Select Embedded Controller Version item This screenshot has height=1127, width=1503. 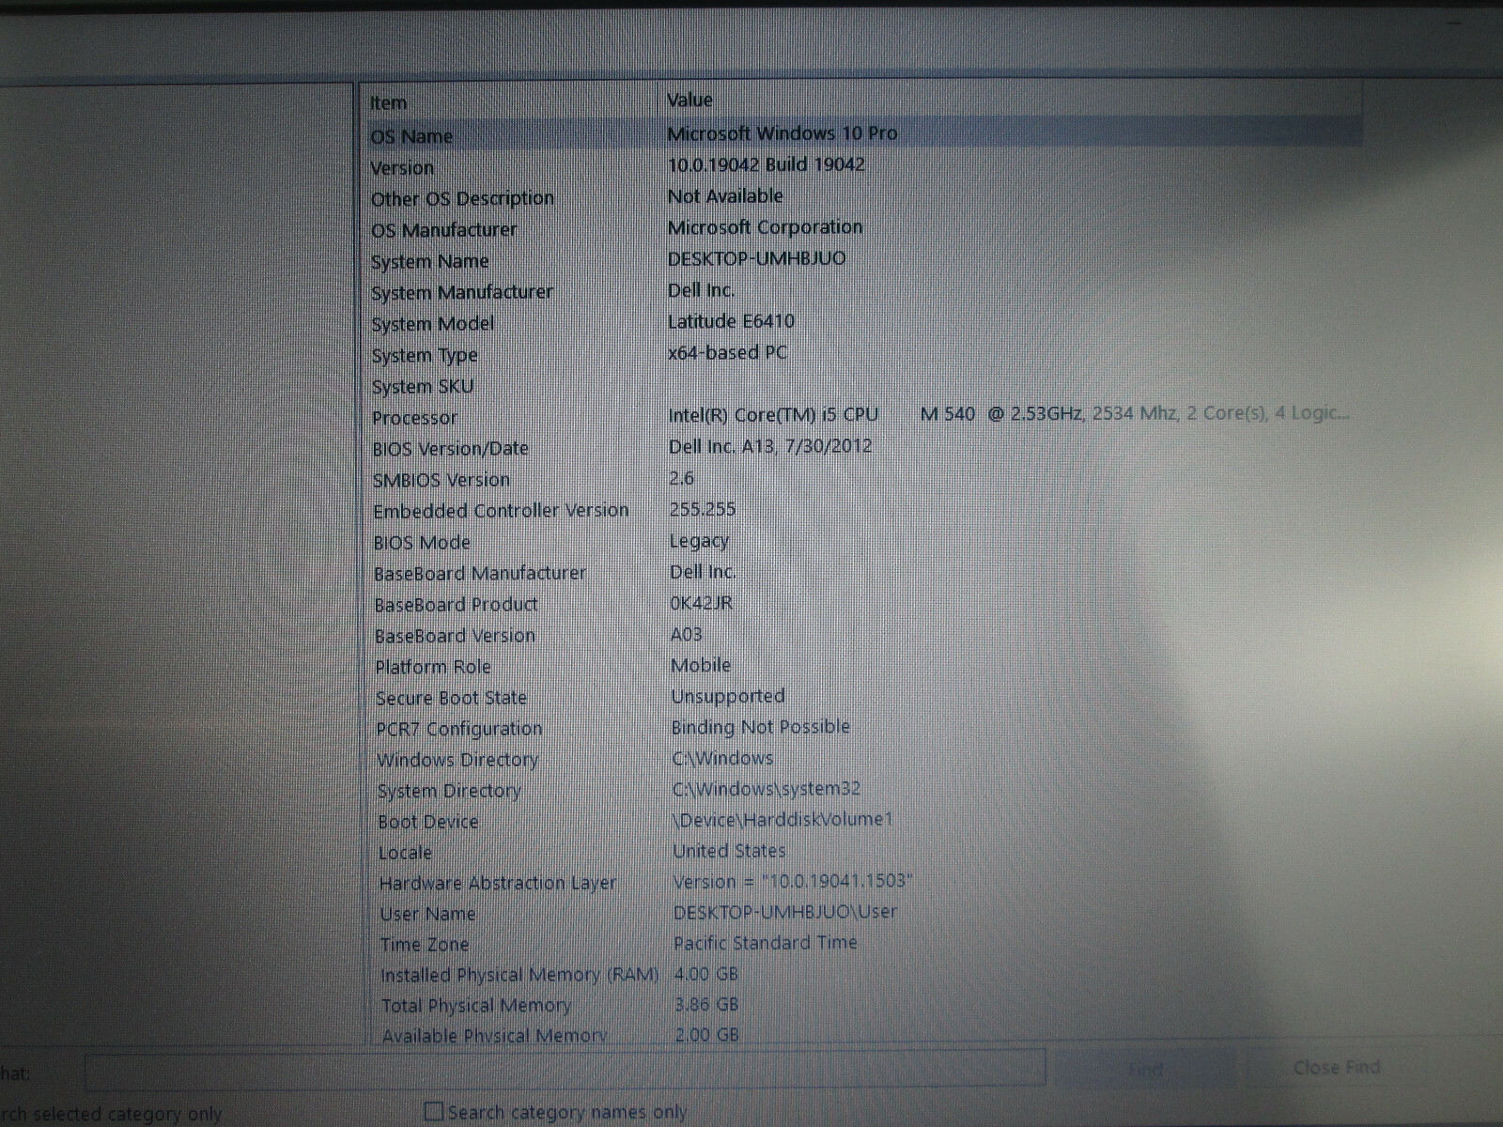pos(501,511)
